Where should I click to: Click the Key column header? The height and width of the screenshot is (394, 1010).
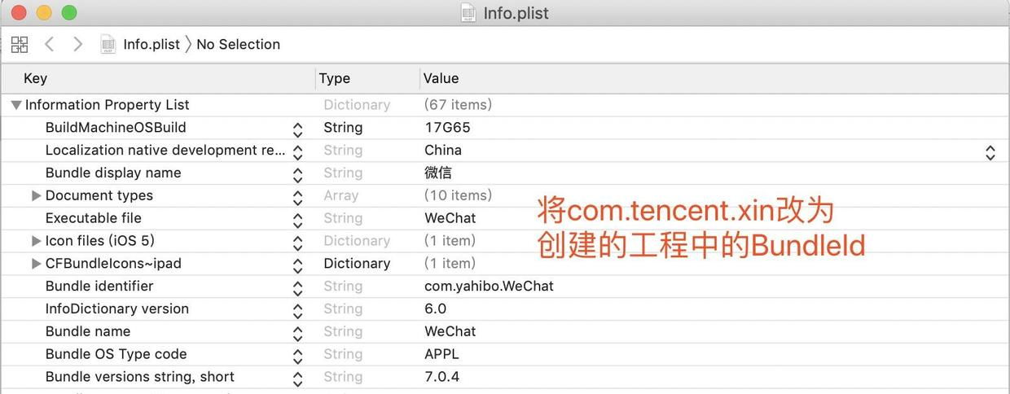coord(35,78)
